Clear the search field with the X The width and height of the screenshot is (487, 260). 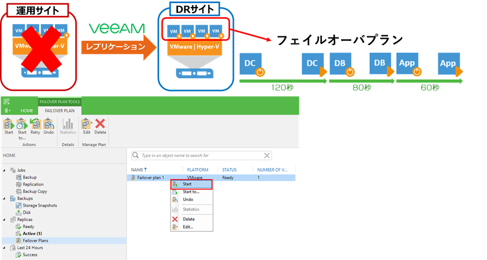pos(267,155)
